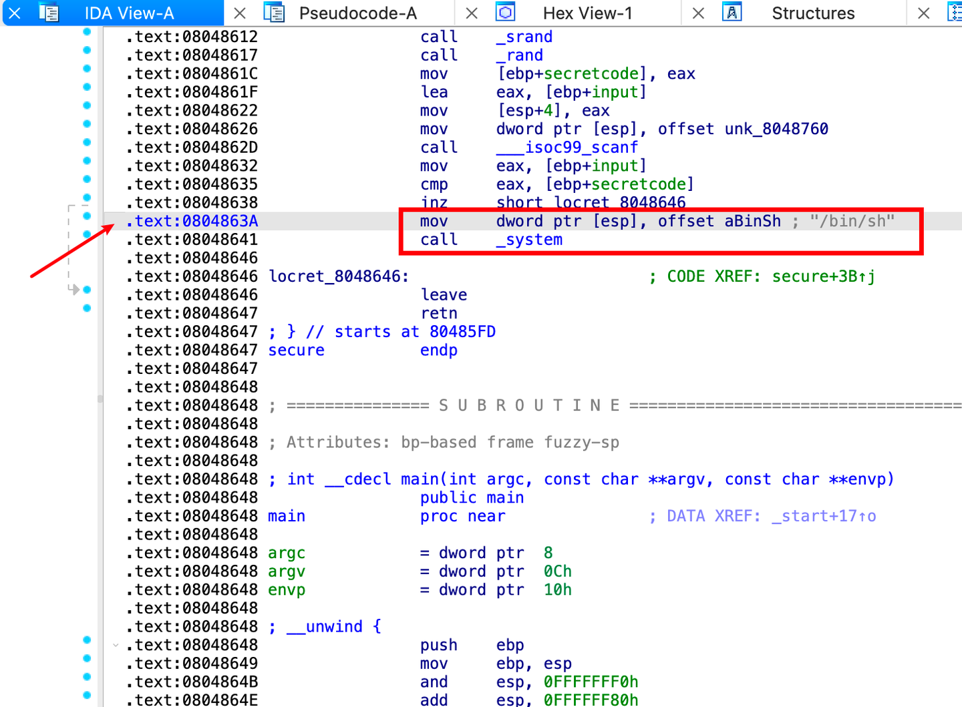This screenshot has width=962, height=707.
Task: Click the envp stack variable definition
Action: click(287, 590)
